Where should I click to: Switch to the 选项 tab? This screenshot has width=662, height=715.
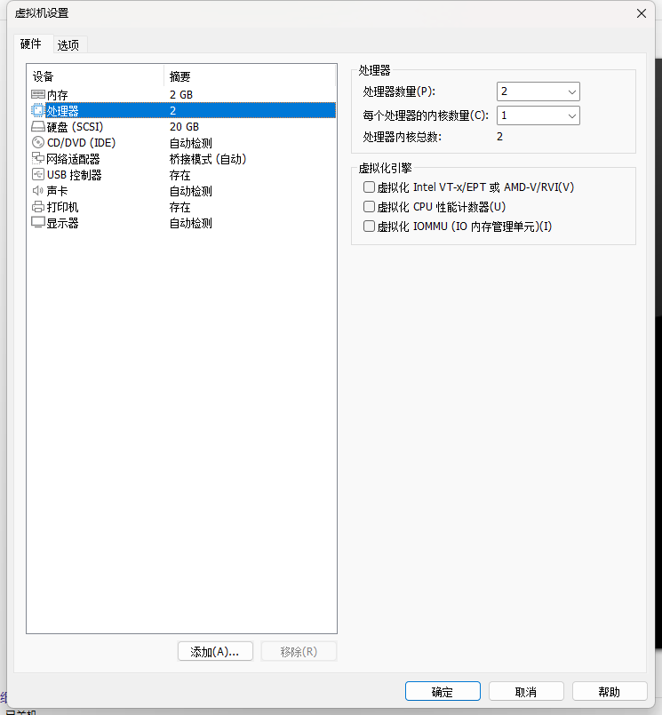pyautogui.click(x=68, y=44)
